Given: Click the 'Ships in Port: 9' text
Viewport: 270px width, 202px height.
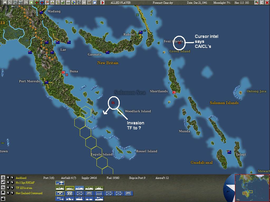Looking at the screenshot, I should (137, 178).
